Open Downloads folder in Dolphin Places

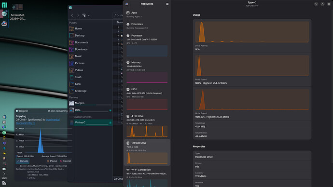(x=90, y=49)
